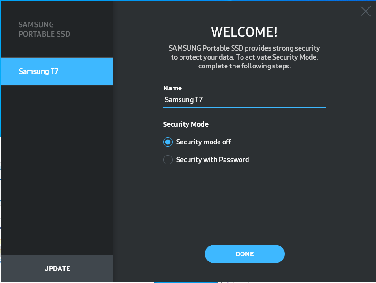The image size is (376, 283).
Task: Click the WELCOME! heading text
Action: [244, 32]
